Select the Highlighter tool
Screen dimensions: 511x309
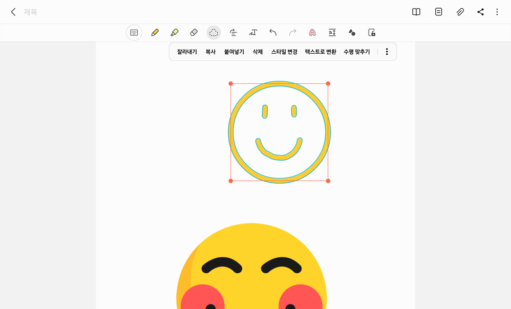[x=175, y=33]
